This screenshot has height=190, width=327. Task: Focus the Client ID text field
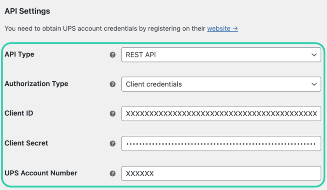pyautogui.click(x=221, y=113)
